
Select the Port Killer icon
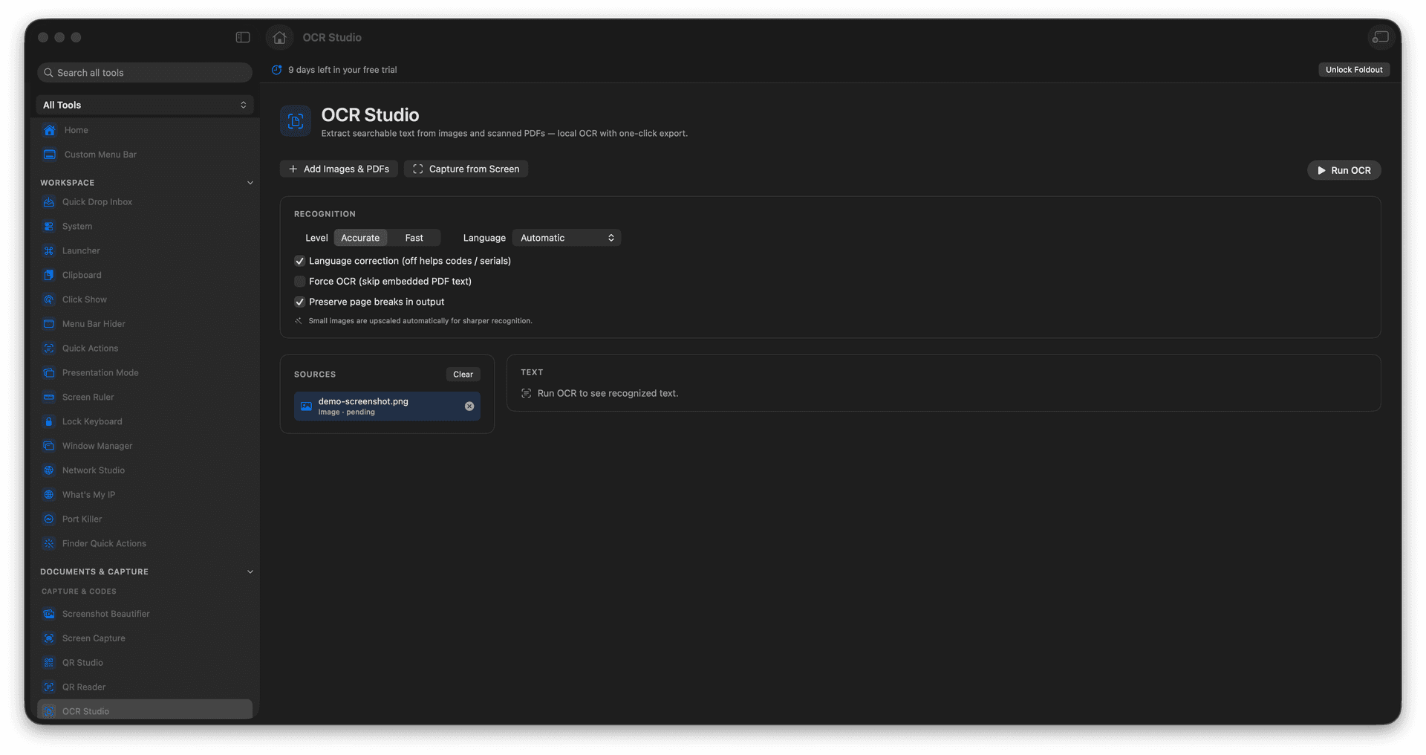click(x=49, y=519)
